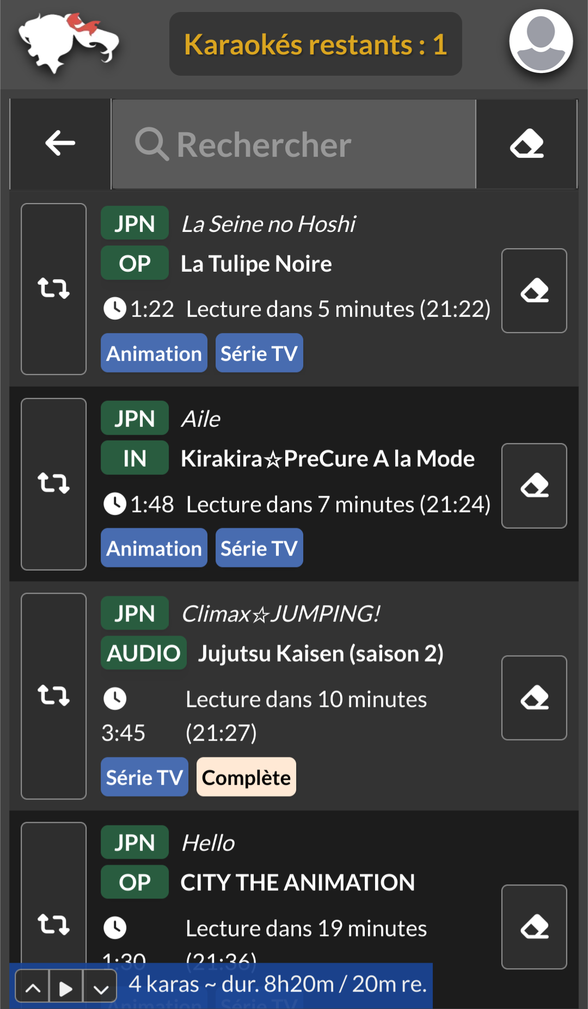Click the Karaoke Mugen logo
The height and width of the screenshot is (1009, 588).
[x=69, y=42]
